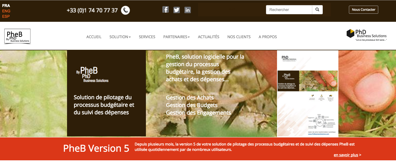396x163 pixels.
Task: Click the phone handset icon
Action: pyautogui.click(x=125, y=10)
